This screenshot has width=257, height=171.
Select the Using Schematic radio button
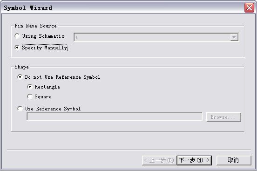pos(17,36)
